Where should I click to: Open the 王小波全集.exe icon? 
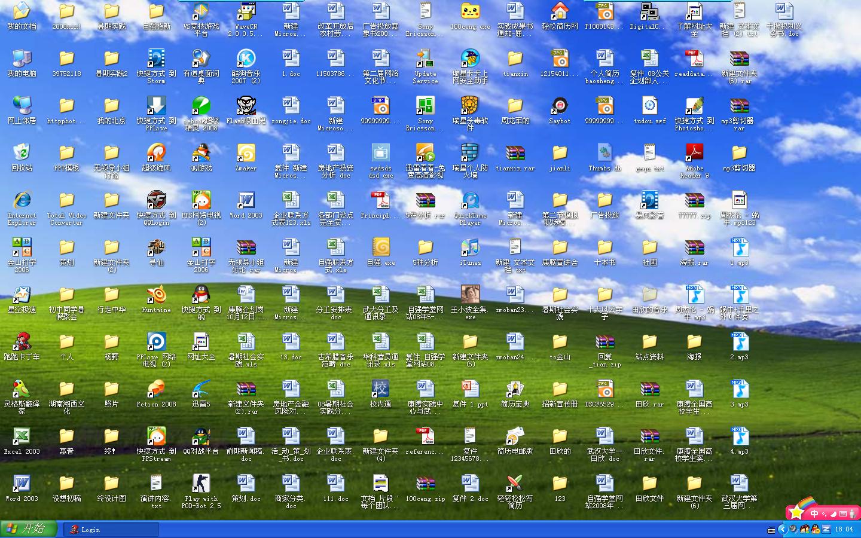[x=470, y=302]
